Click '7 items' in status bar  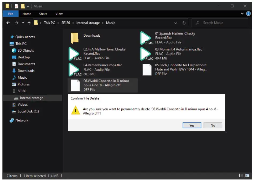pyautogui.click(x=12, y=176)
